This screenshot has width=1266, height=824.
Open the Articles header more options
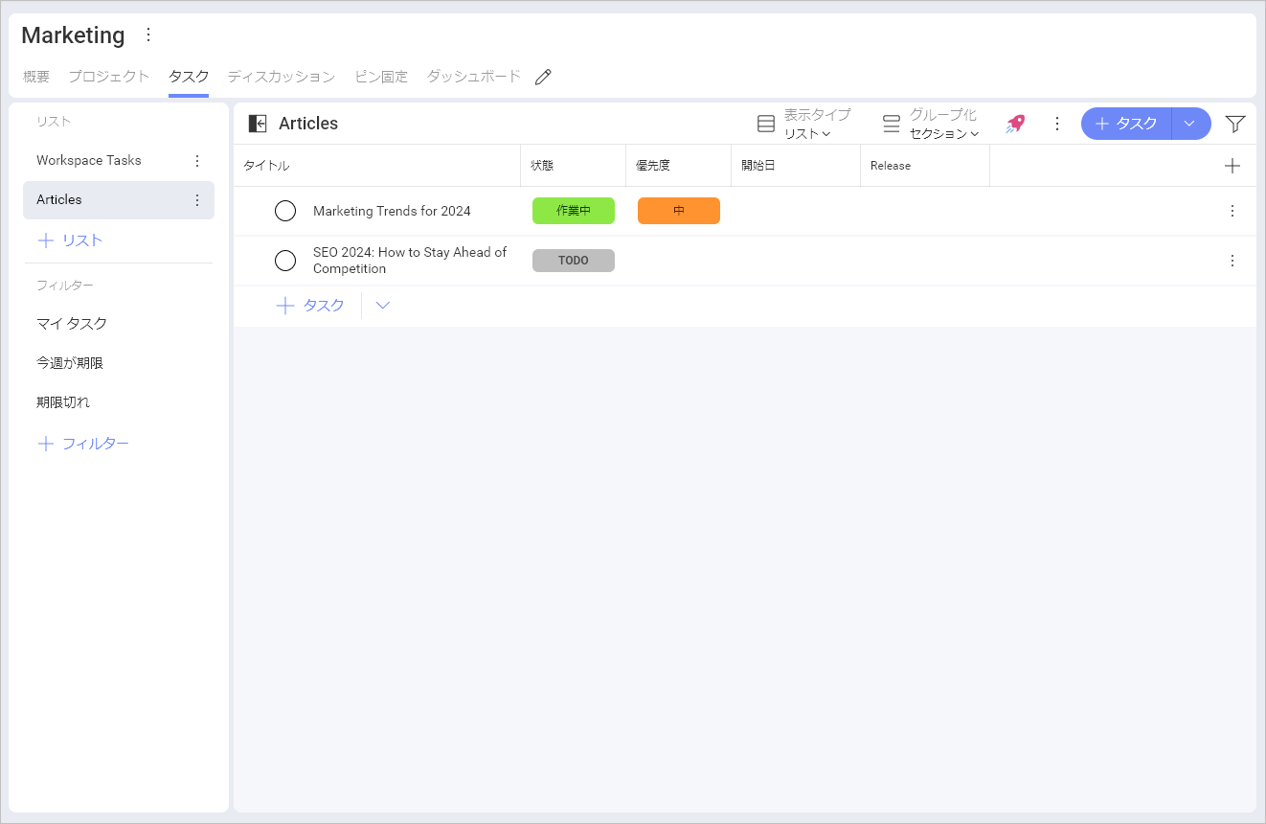tap(1057, 124)
